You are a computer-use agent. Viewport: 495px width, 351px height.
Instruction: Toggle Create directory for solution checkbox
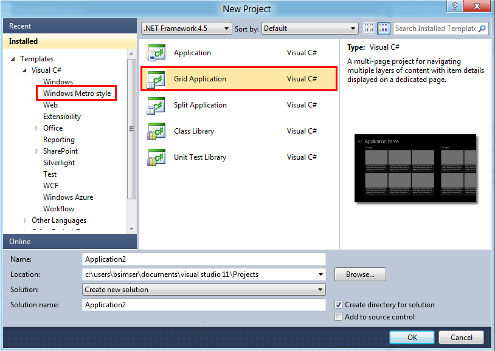coord(339,305)
